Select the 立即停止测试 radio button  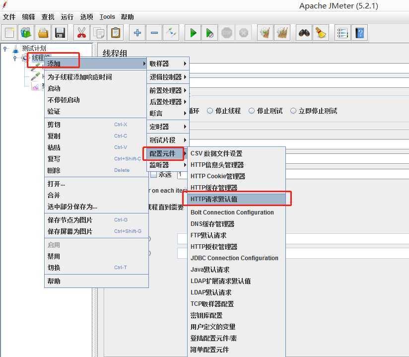click(293, 111)
